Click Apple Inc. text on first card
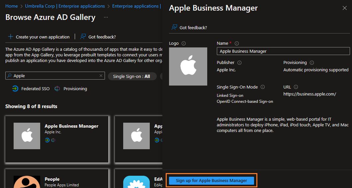352x188 pixels. tap(53, 132)
